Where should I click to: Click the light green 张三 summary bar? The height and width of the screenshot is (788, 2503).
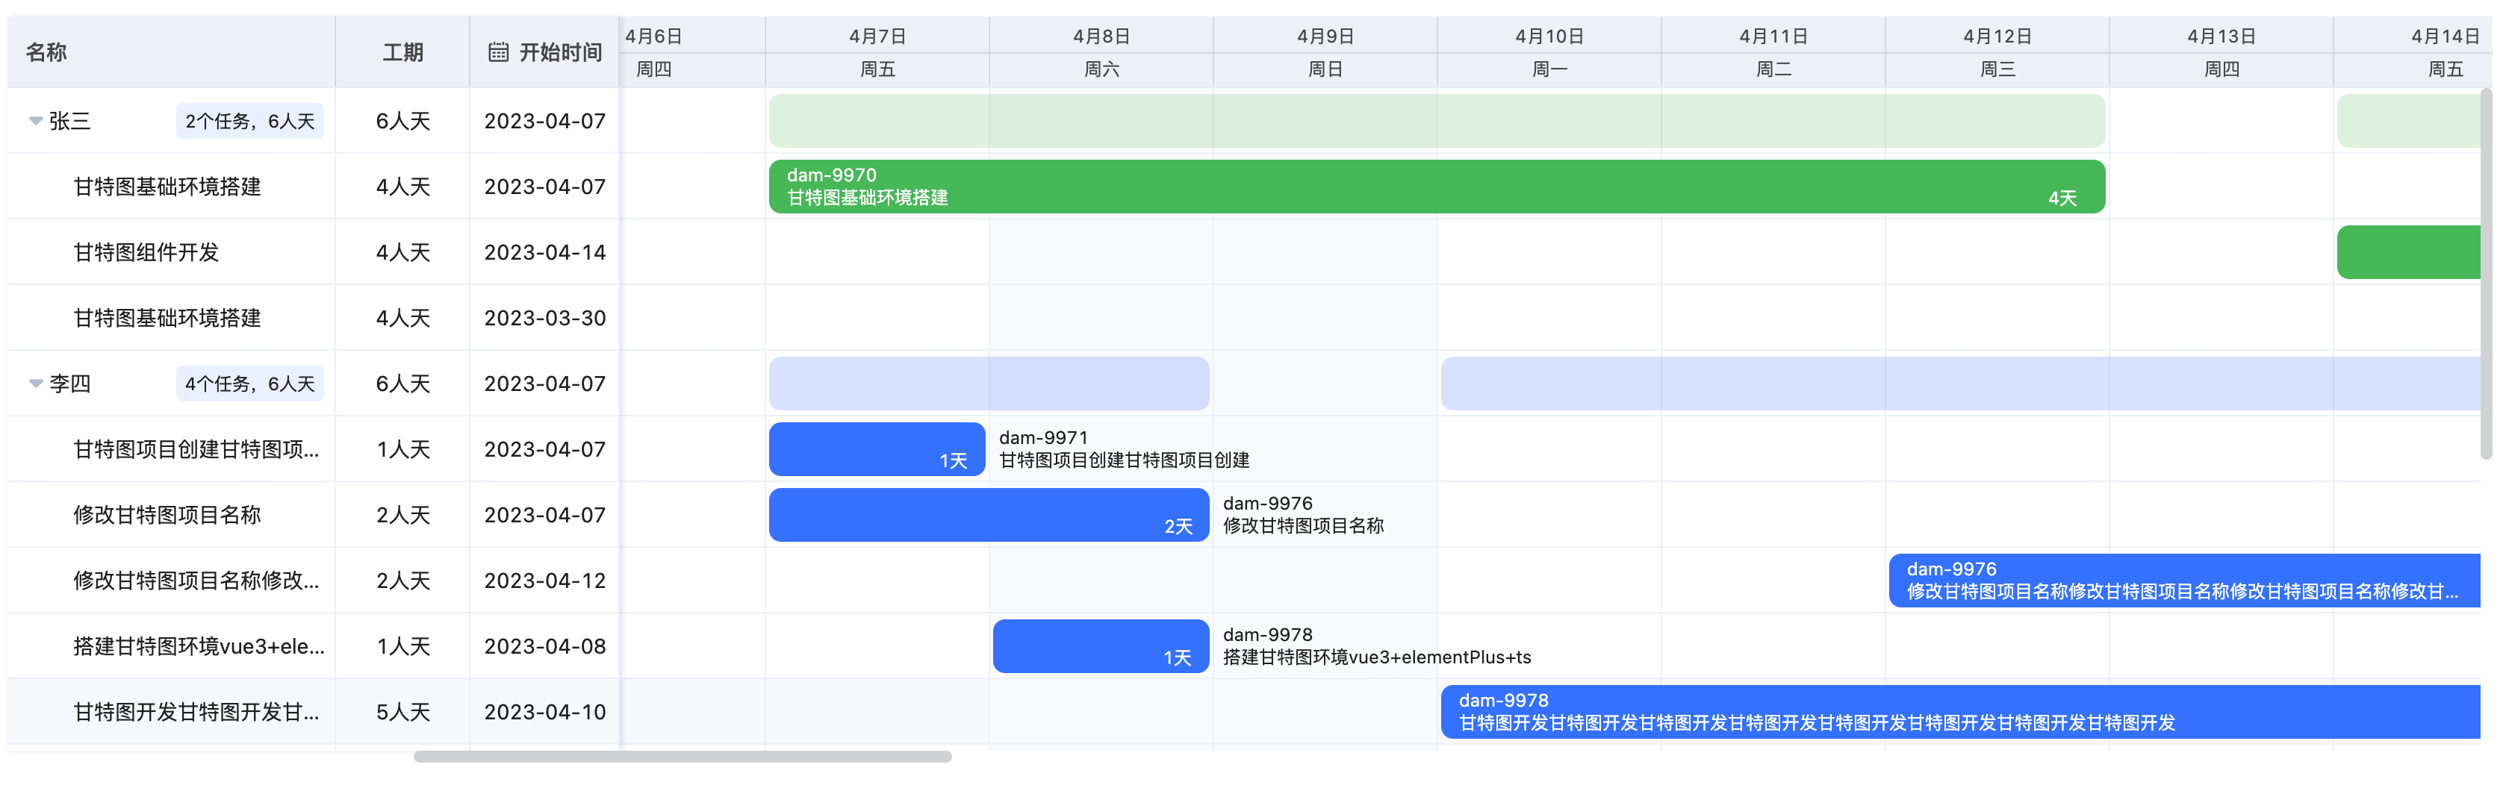1436,120
